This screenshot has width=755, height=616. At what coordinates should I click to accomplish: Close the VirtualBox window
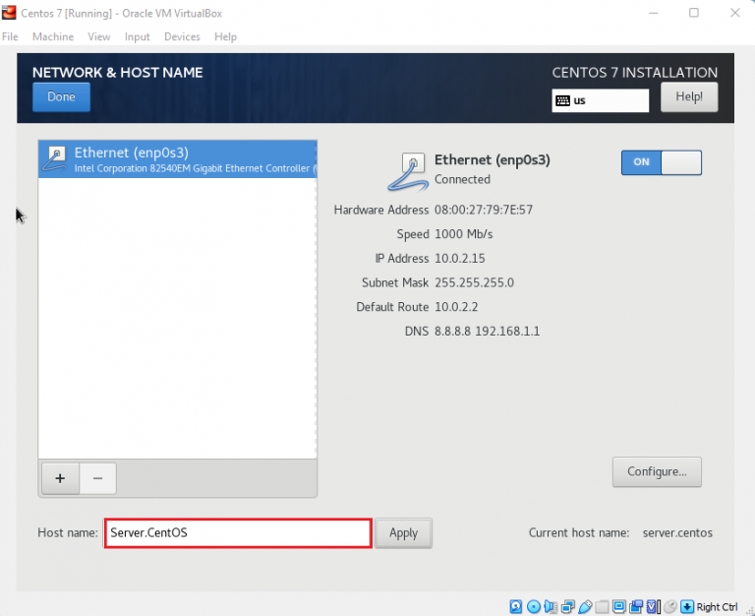[x=734, y=13]
